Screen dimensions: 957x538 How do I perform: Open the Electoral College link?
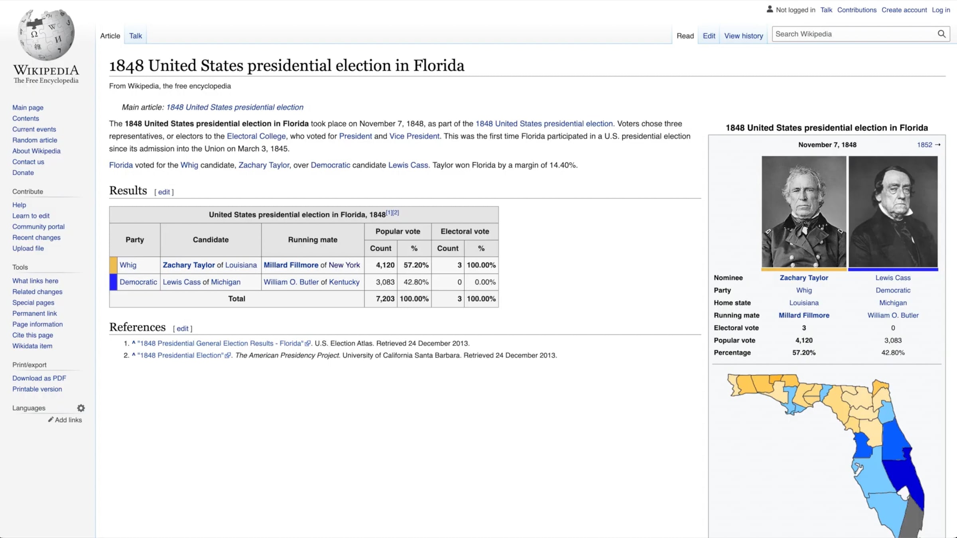[x=256, y=136]
